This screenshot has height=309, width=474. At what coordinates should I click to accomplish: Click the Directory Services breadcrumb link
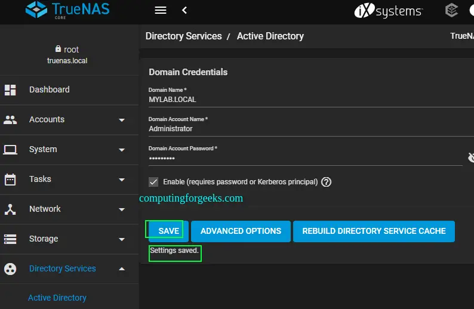point(183,36)
